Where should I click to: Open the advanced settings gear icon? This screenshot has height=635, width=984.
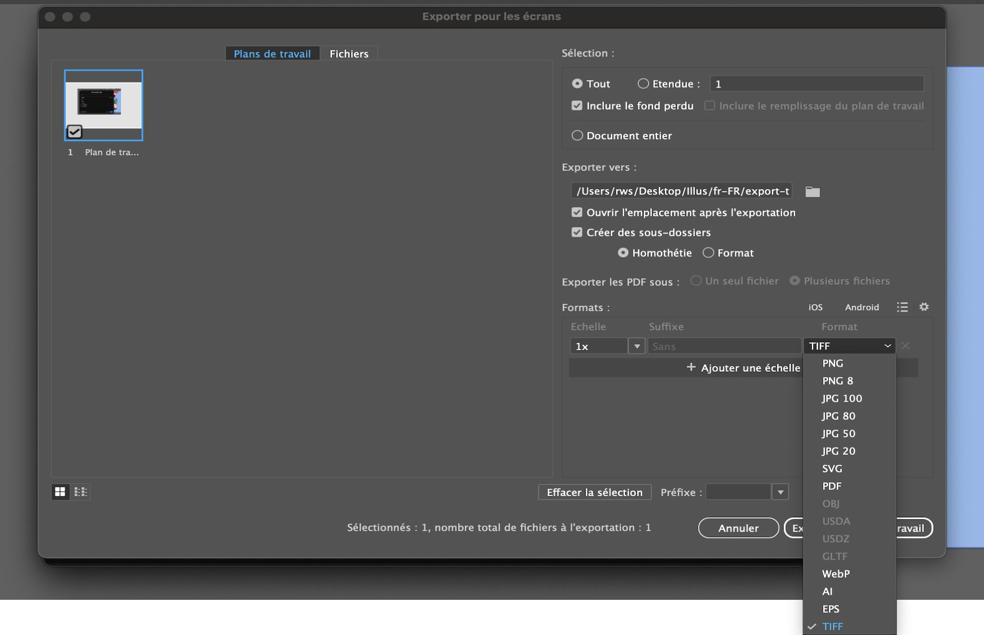point(924,307)
